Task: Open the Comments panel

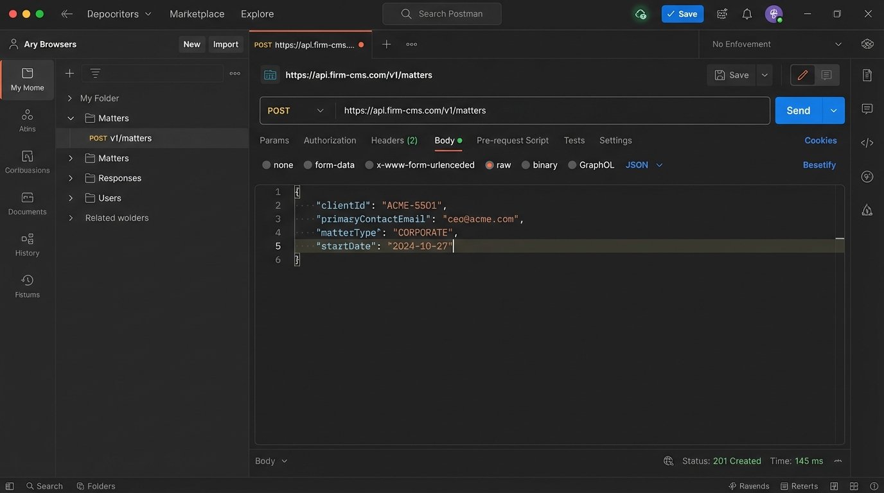Action: [x=867, y=108]
